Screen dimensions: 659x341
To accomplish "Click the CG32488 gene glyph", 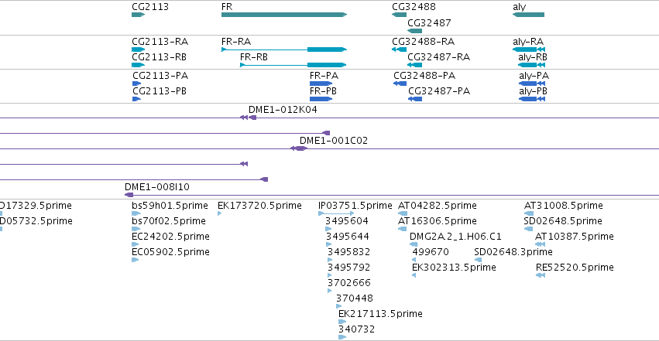I will point(399,15).
